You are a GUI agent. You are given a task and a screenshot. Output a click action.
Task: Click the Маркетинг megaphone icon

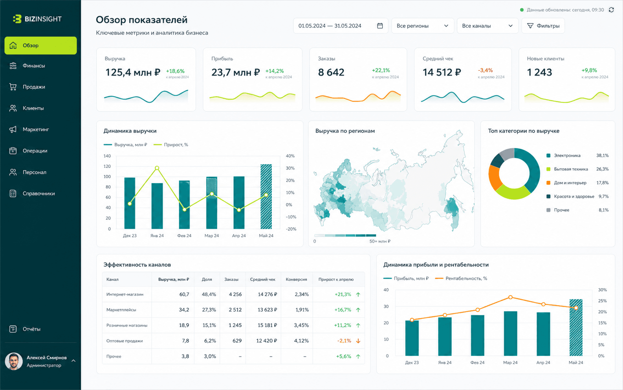13,129
